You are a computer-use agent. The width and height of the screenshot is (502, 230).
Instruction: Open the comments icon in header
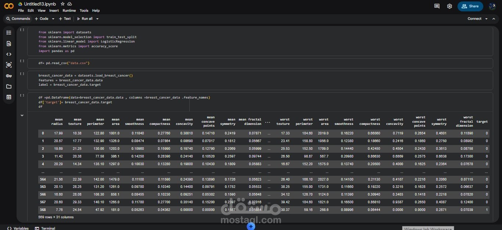point(437,6)
